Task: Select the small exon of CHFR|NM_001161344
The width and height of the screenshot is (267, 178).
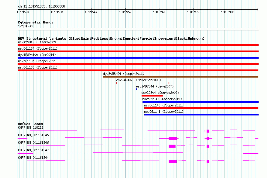Action: (208, 161)
